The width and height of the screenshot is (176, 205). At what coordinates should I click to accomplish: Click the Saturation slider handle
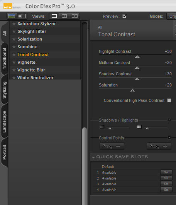(132, 90)
